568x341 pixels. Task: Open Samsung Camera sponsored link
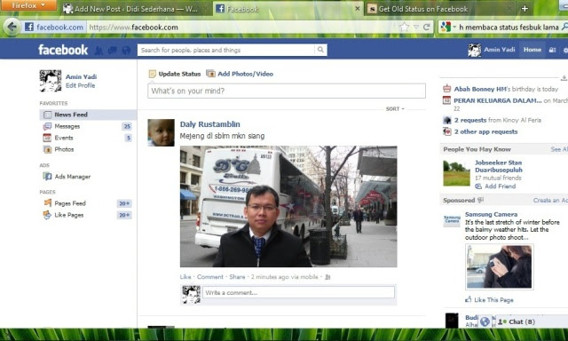click(x=491, y=215)
